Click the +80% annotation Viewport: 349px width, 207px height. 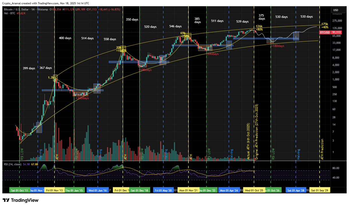(259, 29)
